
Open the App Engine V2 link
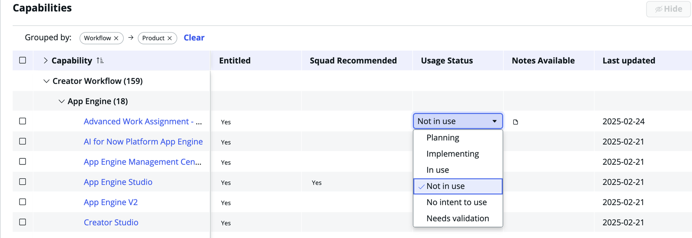(111, 202)
